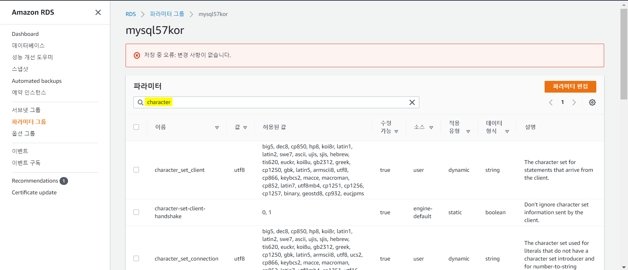The height and width of the screenshot is (270, 628).
Task: Click the '0, 1' allowed values cell
Action: pyautogui.click(x=267, y=212)
